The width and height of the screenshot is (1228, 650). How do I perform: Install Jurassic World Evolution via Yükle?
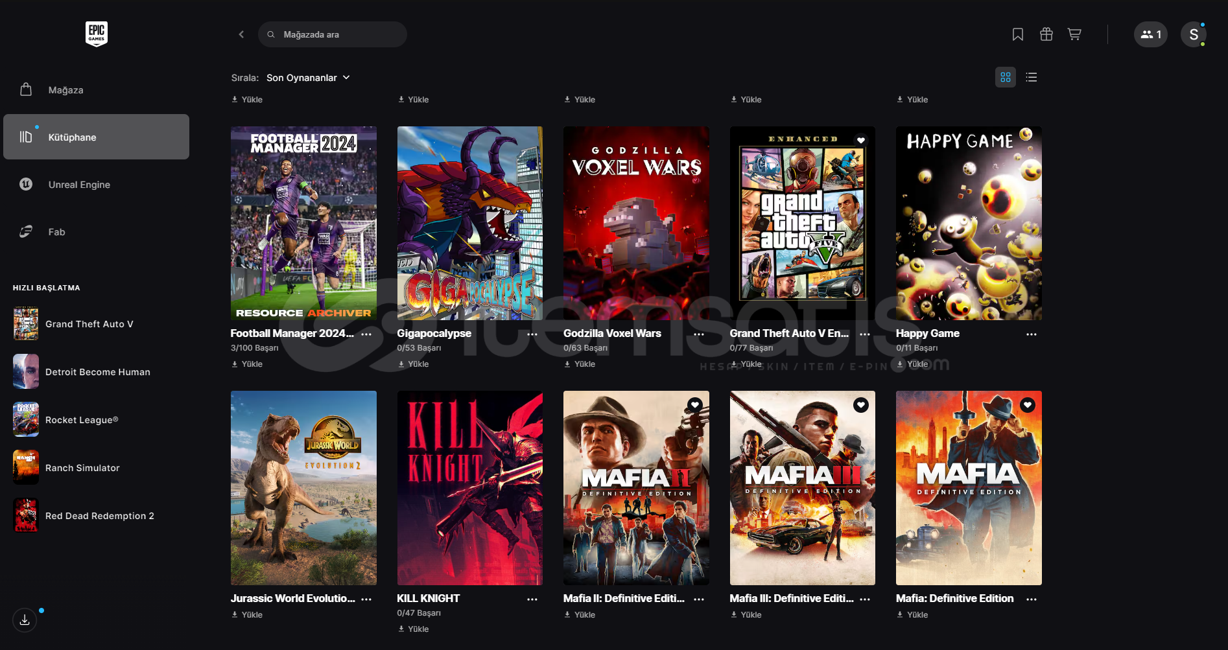247,615
